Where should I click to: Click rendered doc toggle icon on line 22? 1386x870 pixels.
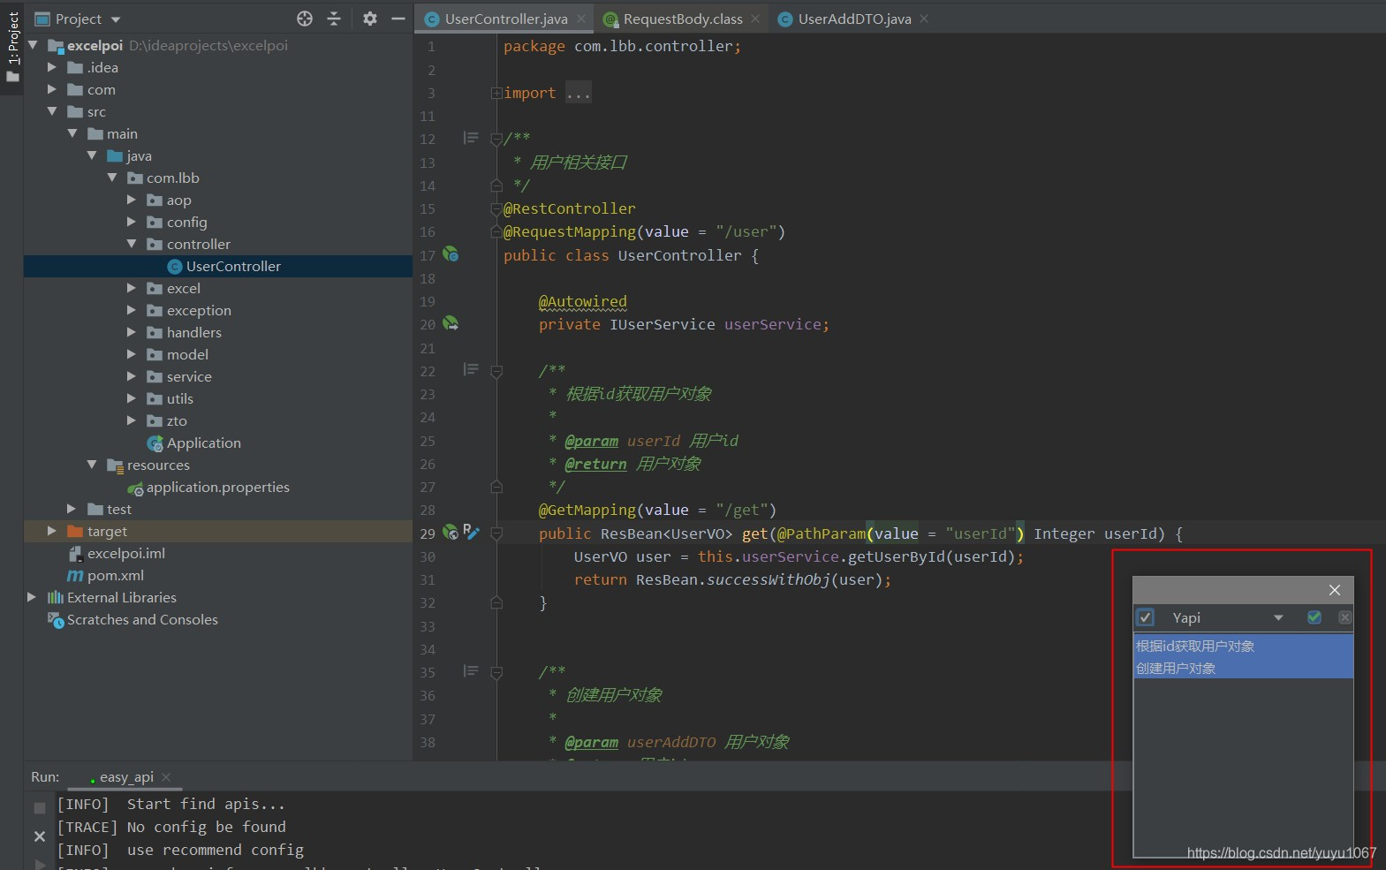pos(471,369)
